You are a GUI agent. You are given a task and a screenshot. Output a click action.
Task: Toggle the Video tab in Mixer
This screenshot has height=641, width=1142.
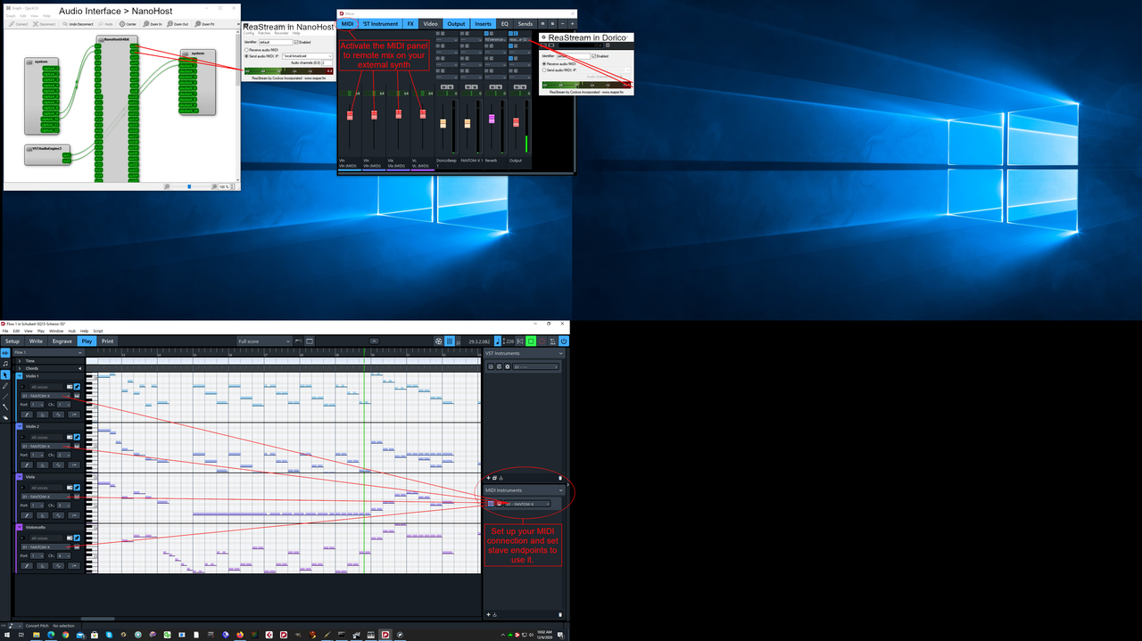click(431, 24)
